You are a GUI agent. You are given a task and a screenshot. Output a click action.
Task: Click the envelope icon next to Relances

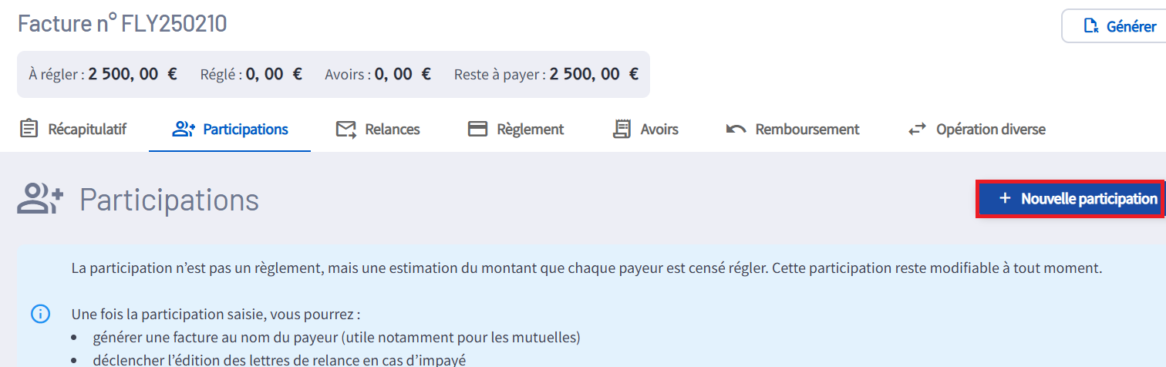[345, 129]
